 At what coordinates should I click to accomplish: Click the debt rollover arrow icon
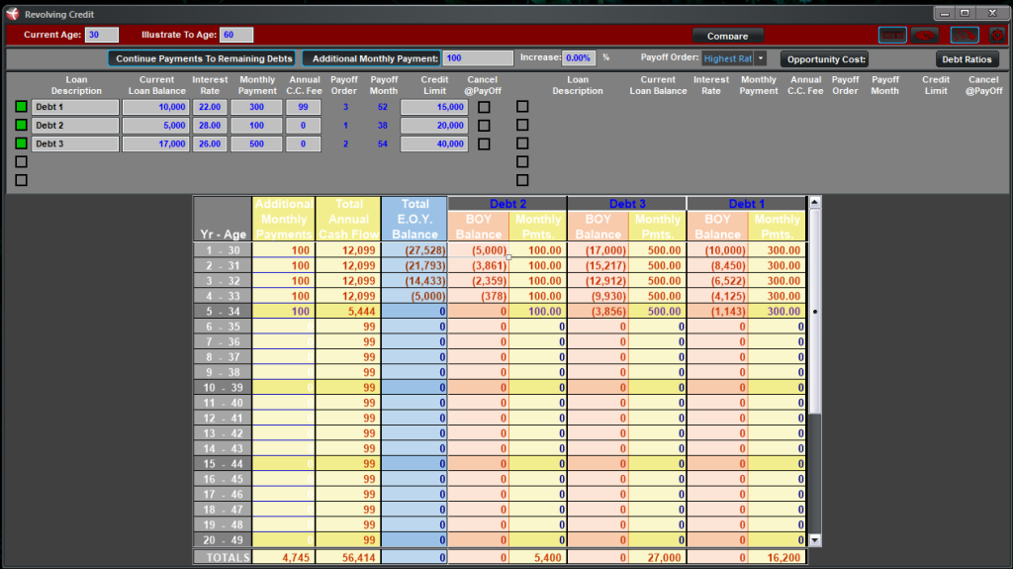point(965,35)
